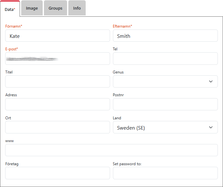This screenshot has width=223, height=187.
Task: Click the Land label text
Action: click(x=117, y=118)
